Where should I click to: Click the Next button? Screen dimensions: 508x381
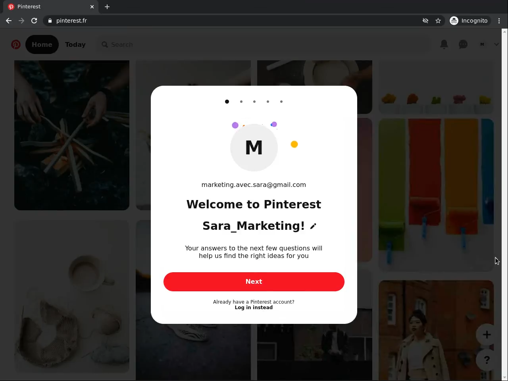click(254, 282)
